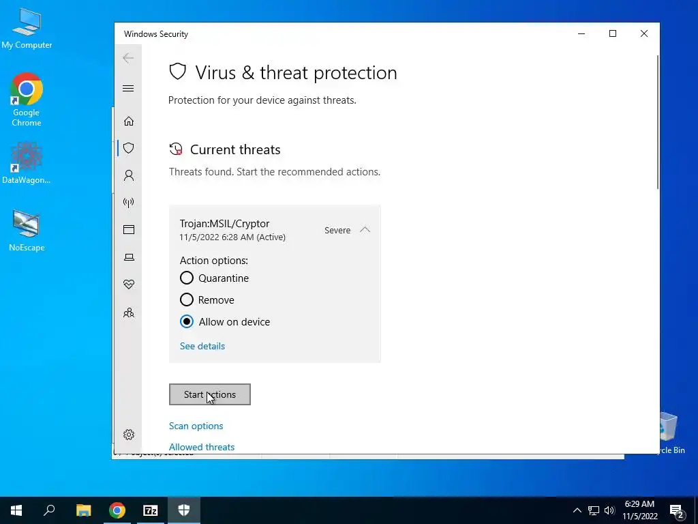Open Device security laptop icon
Screen dimensions: 698x524
pyautogui.click(x=129, y=257)
